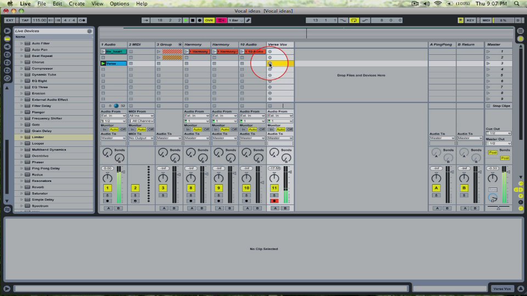
Task: Disarm the red record button on Verse Vox
Action: click(274, 201)
